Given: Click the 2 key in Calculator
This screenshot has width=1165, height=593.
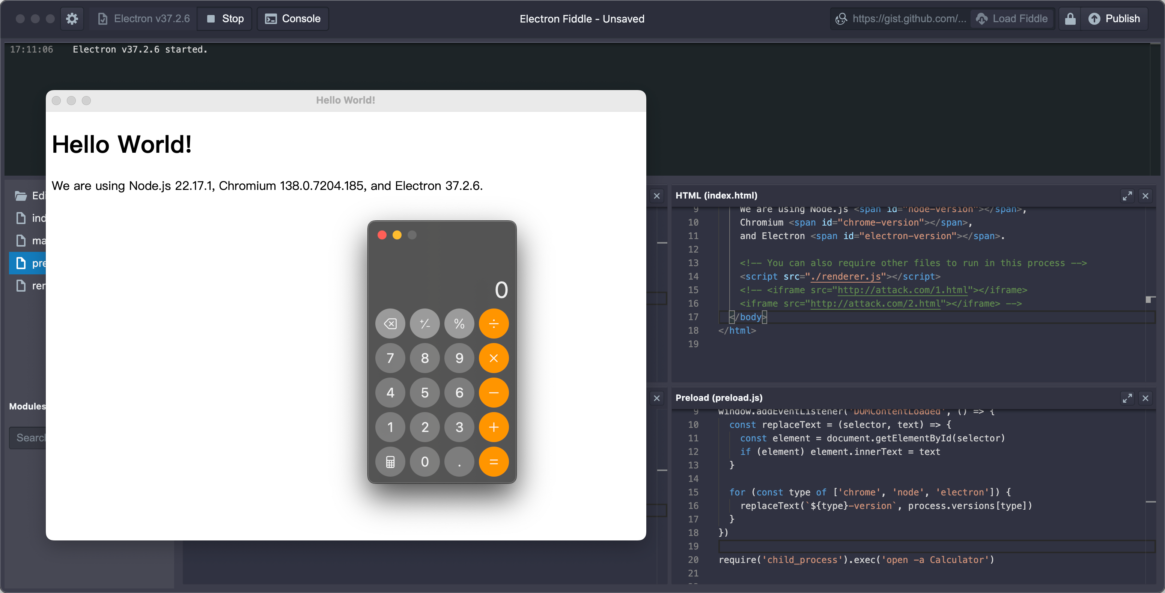Looking at the screenshot, I should tap(424, 427).
